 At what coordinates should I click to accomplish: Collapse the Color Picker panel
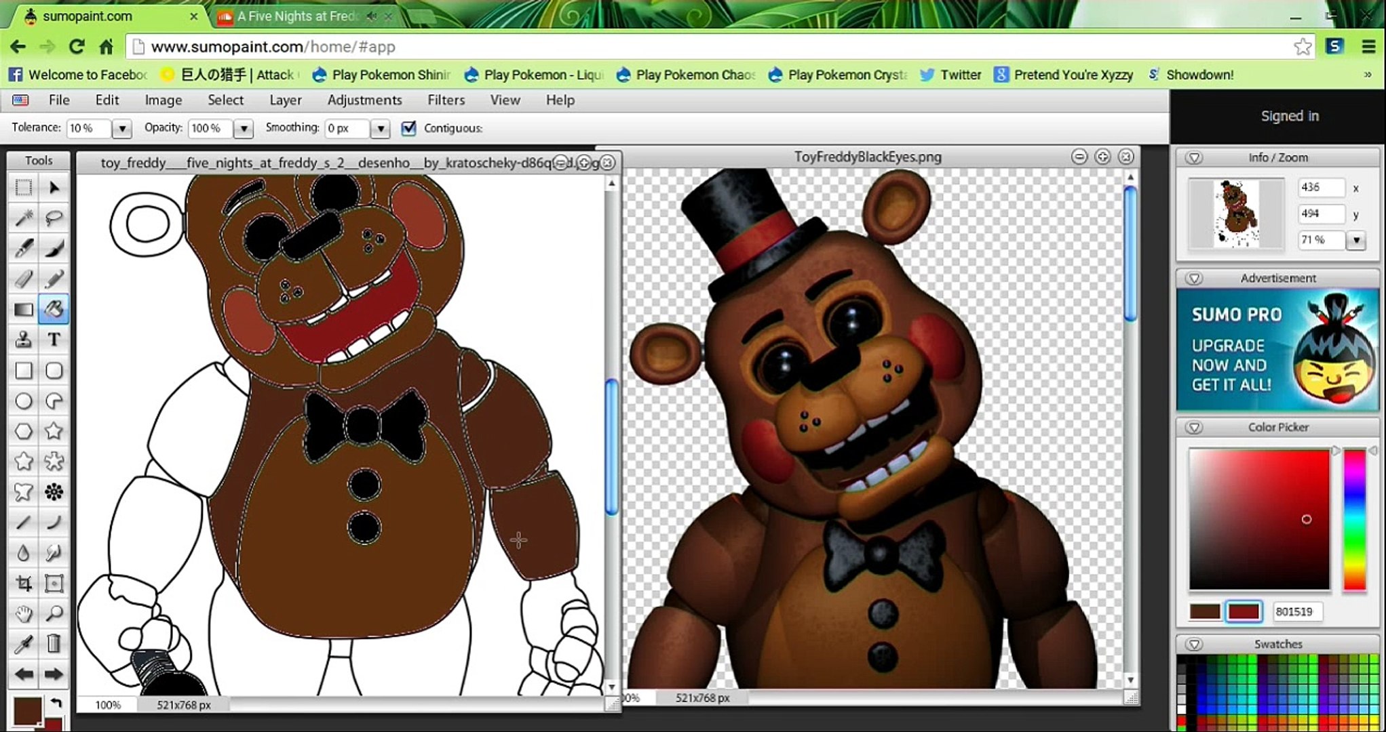[1194, 428]
